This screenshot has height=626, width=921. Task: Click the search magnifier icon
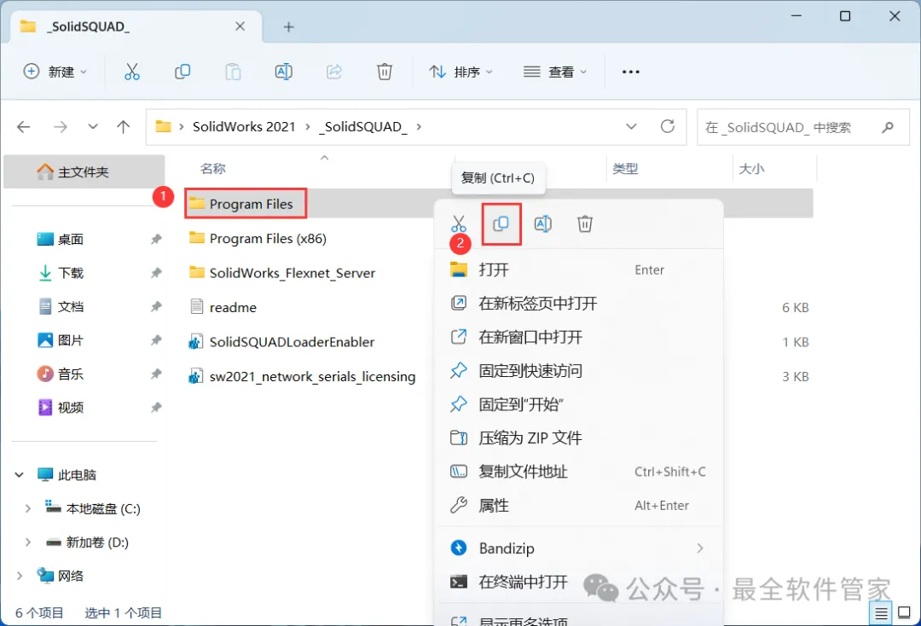(888, 127)
